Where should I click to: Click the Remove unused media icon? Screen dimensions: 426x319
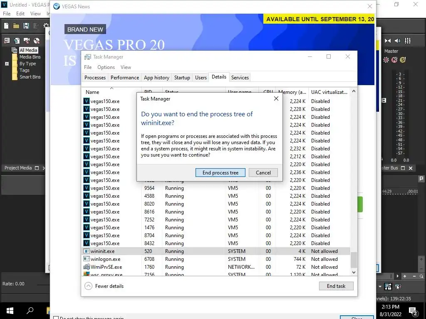(x=7, y=41)
